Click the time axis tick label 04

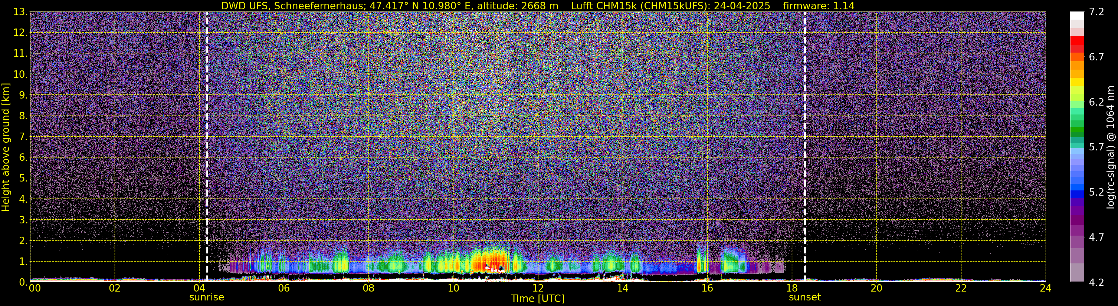[x=199, y=288]
